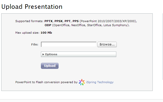This screenshot has height=102, width=163.
Task: Click the Upload Presentation heading
Action: (32, 7)
